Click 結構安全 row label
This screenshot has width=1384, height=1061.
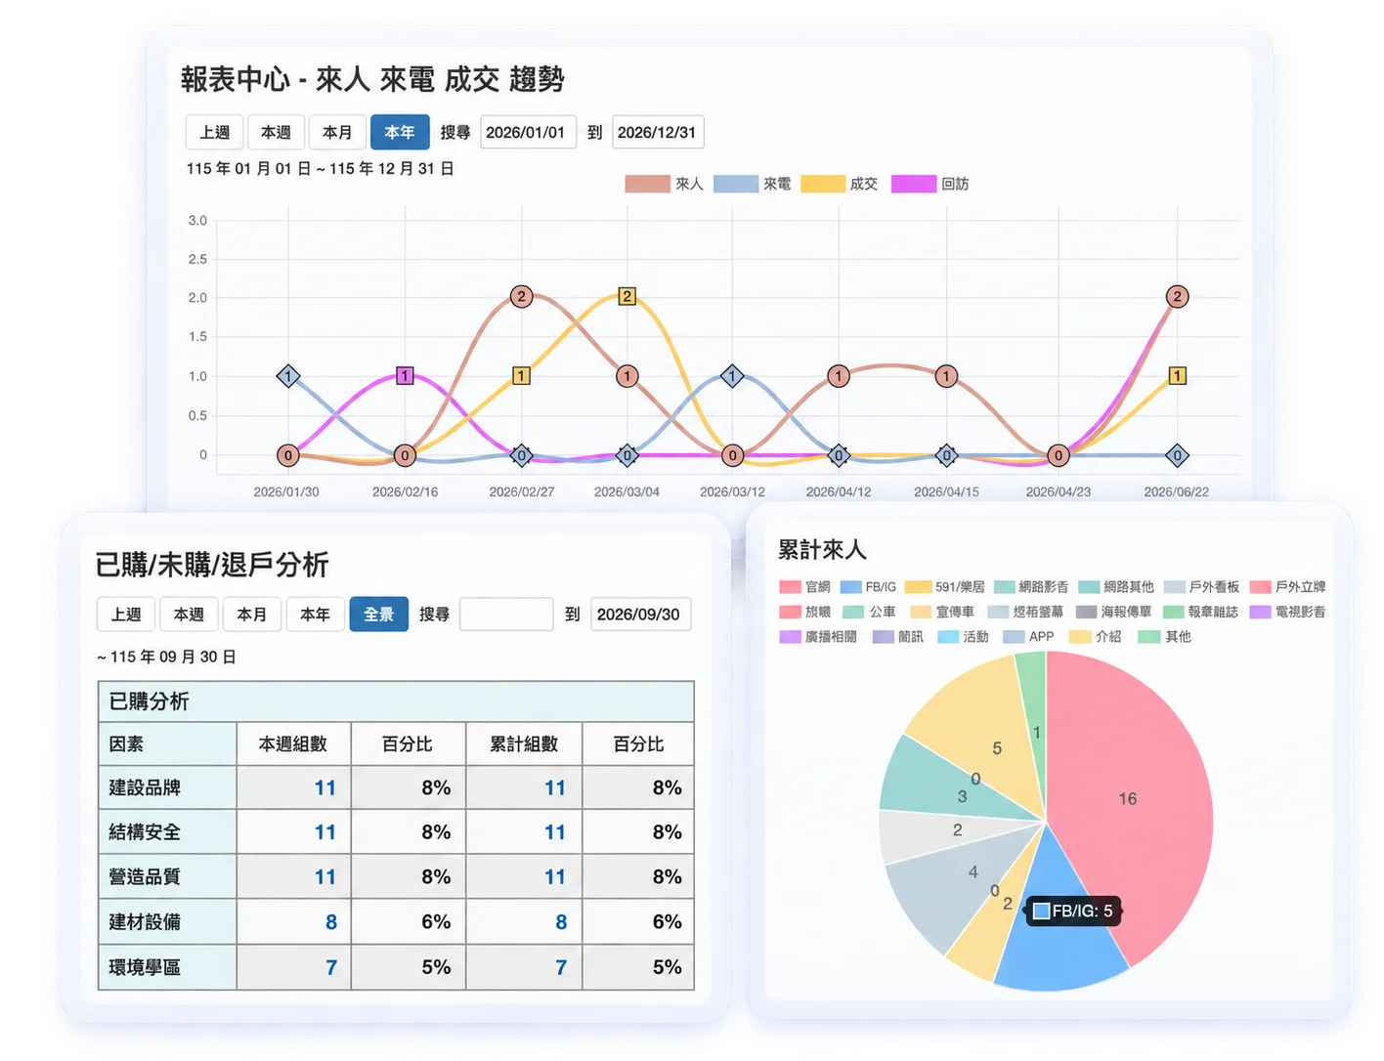(145, 832)
